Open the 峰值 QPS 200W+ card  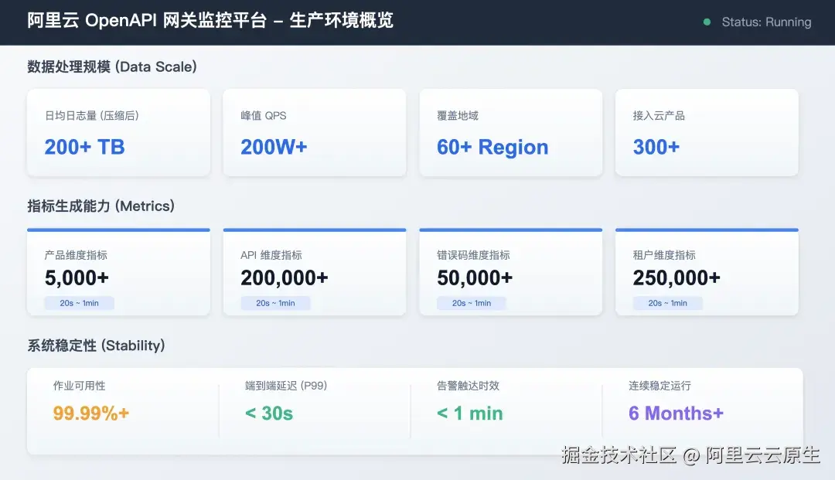tap(314, 131)
